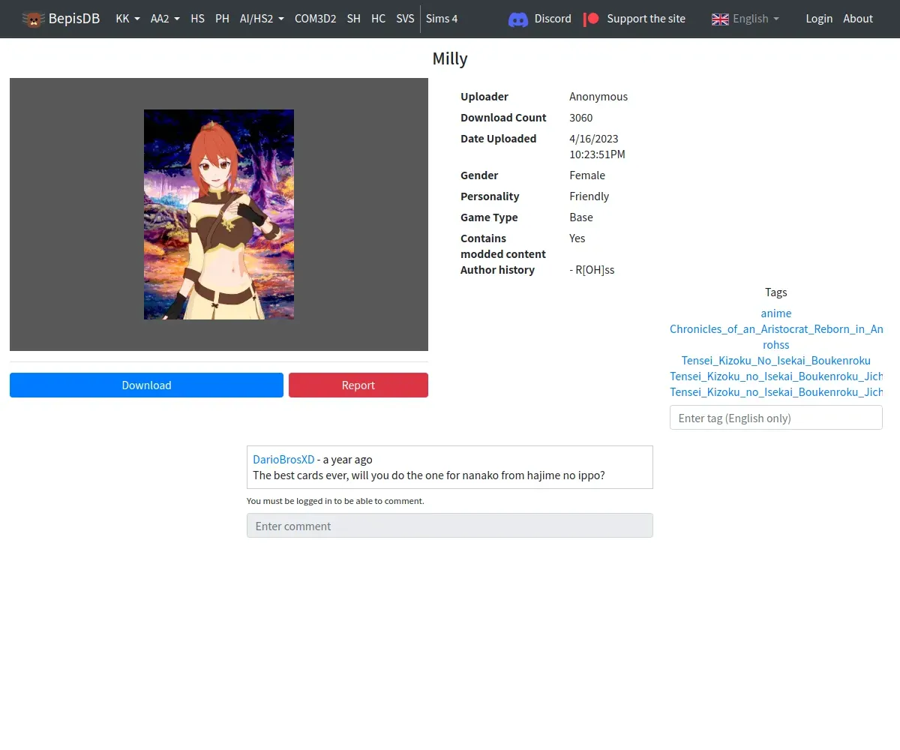Click the anime tag
Screen dimensions: 900x750
(x=776, y=313)
